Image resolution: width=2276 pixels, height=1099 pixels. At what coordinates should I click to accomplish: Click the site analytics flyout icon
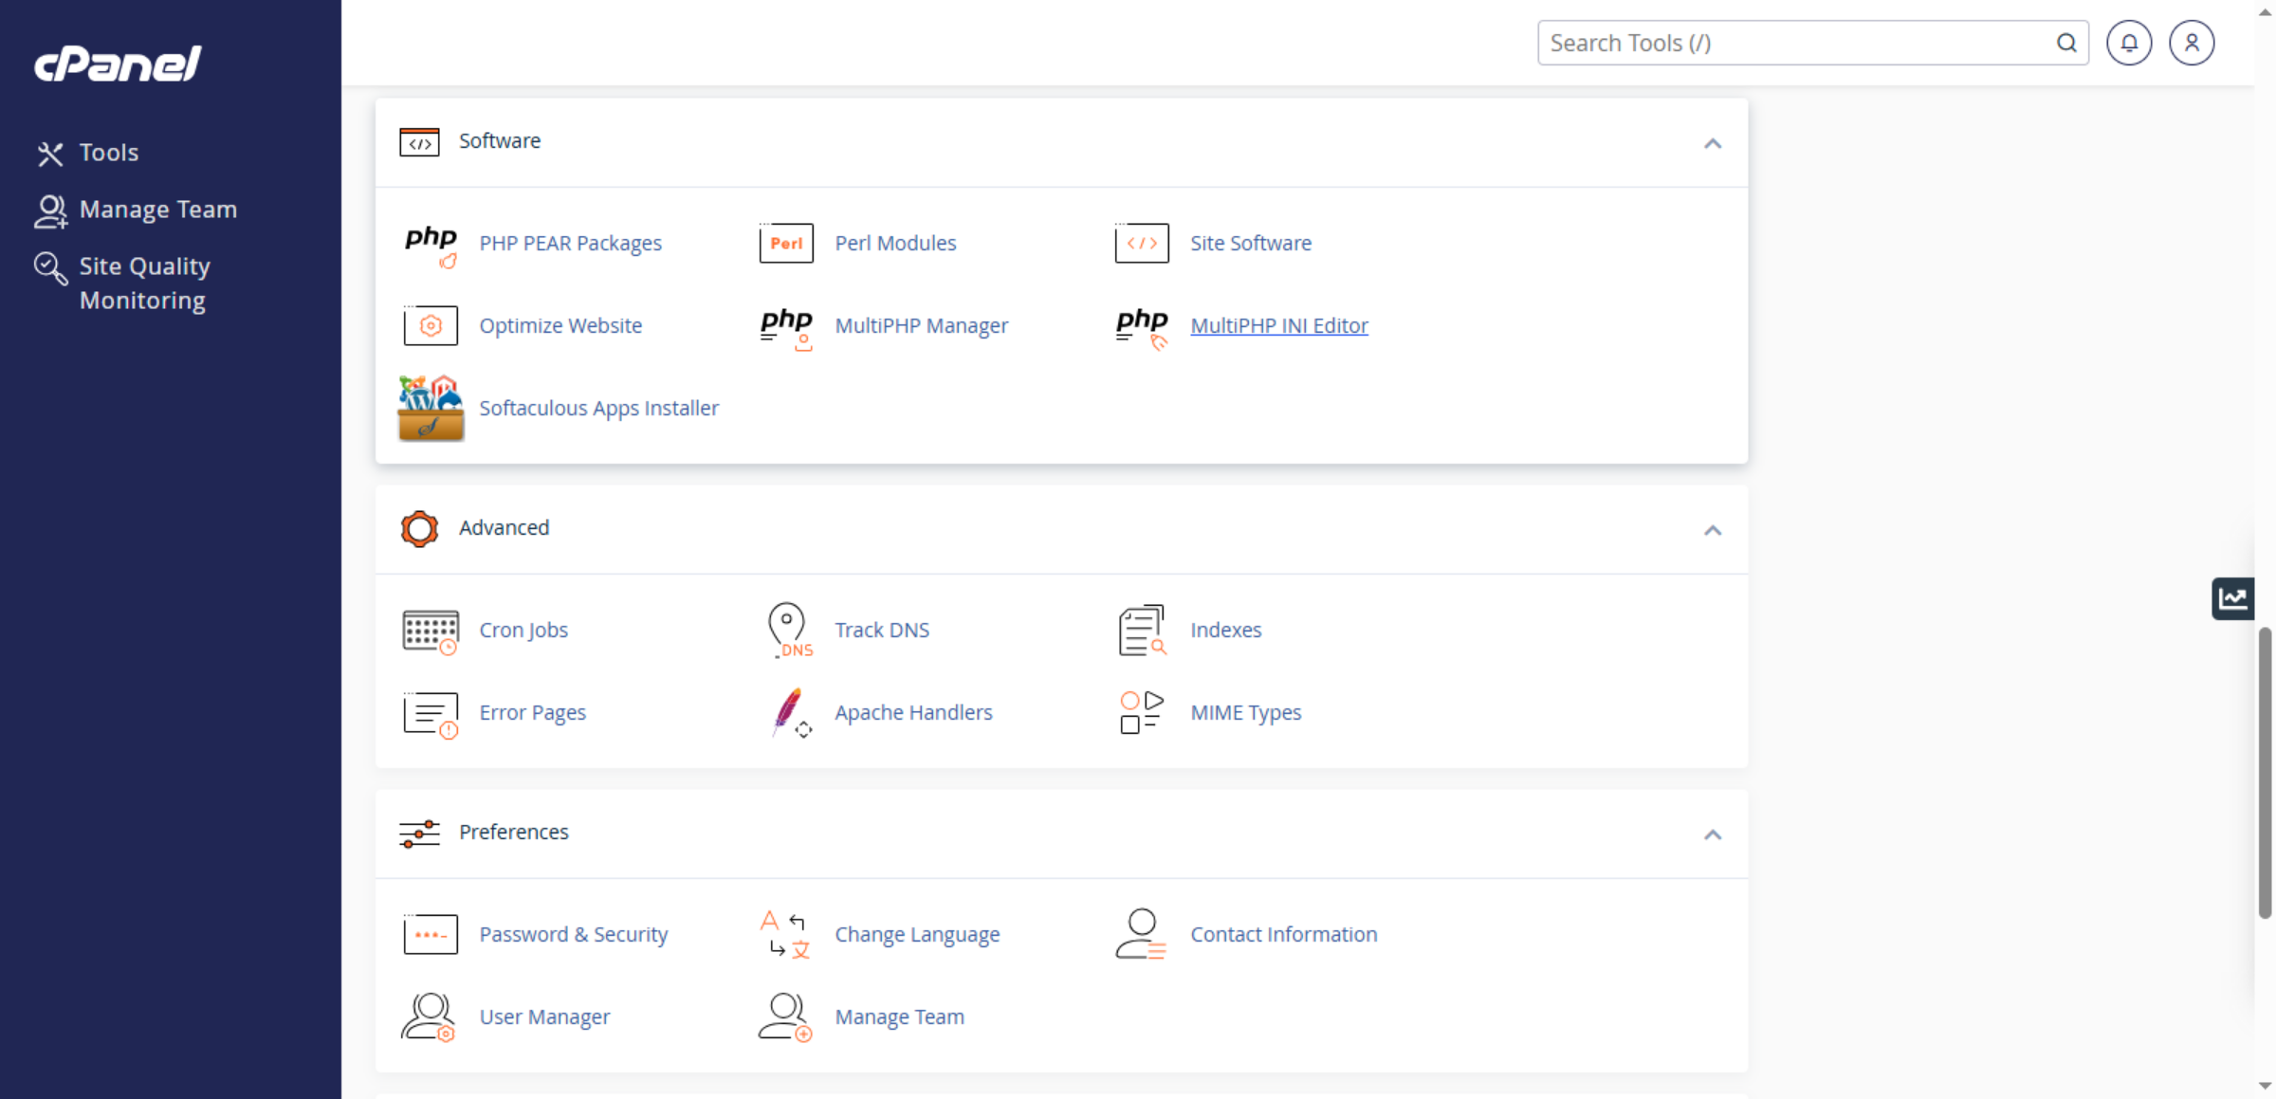2233,597
